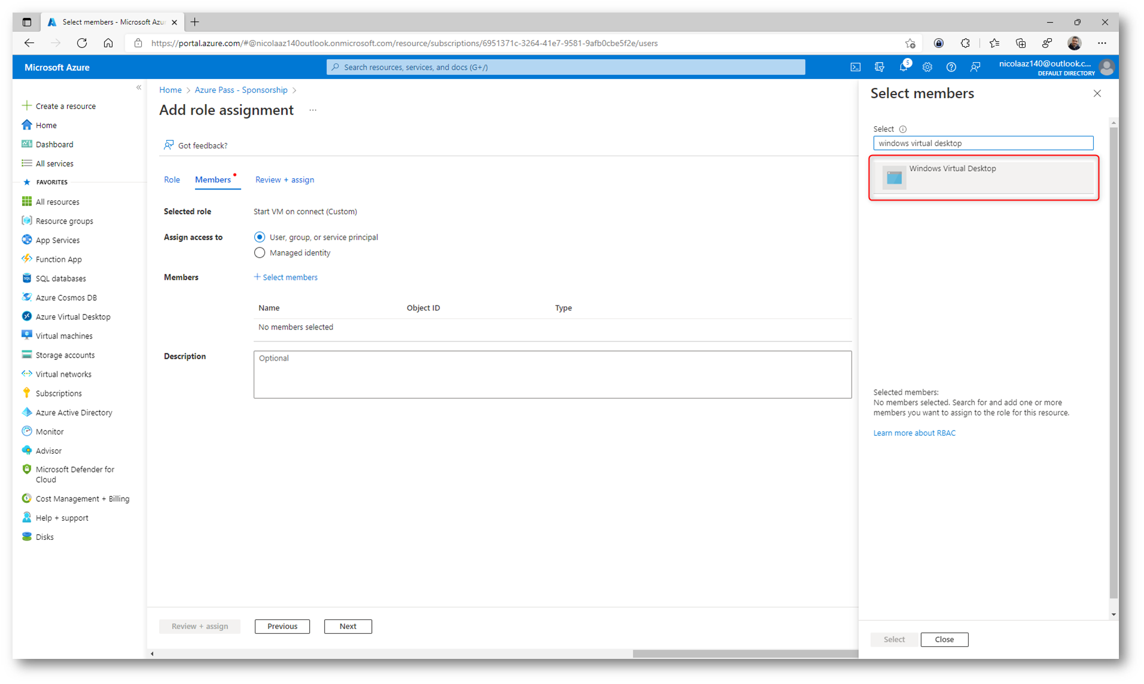The image size is (1144, 684).
Task: Click the Select info tooltip icon
Action: click(902, 129)
